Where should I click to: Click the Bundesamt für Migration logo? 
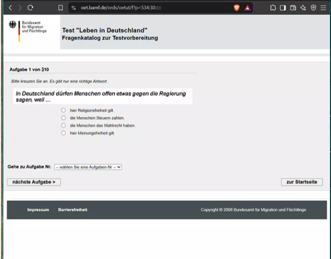28,31
